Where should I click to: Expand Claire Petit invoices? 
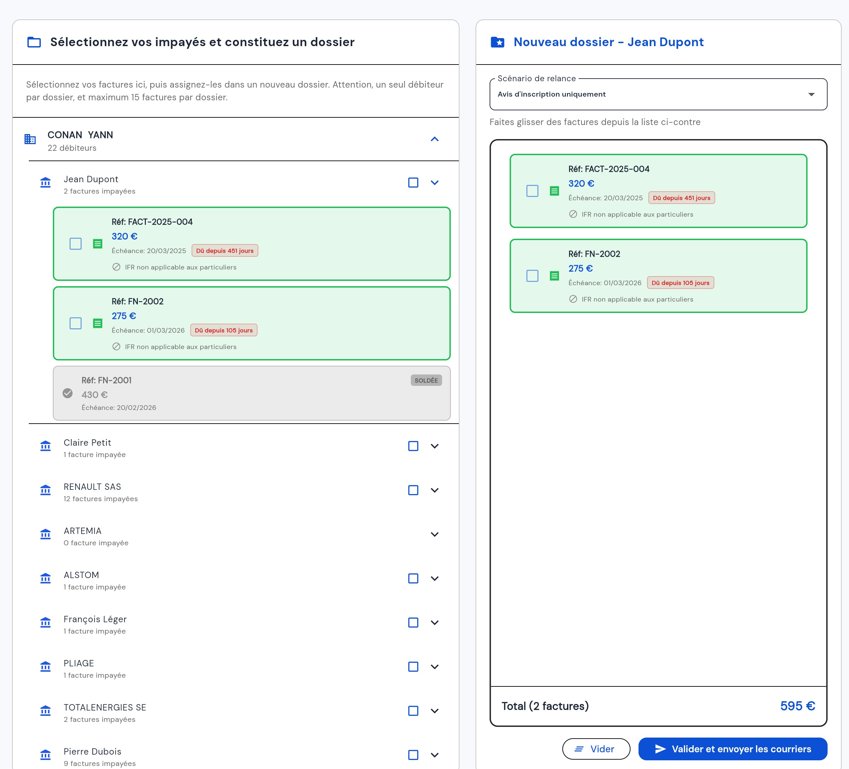coord(435,446)
